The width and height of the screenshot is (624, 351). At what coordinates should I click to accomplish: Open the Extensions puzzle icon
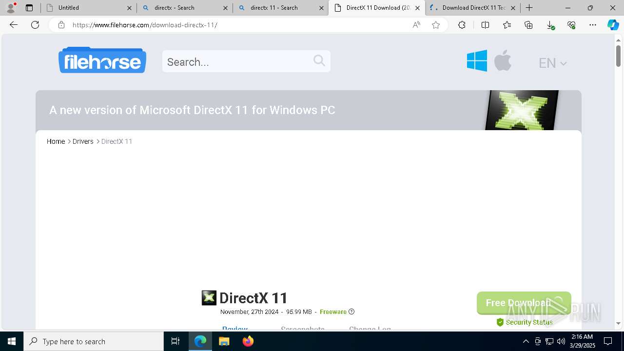pyautogui.click(x=462, y=25)
